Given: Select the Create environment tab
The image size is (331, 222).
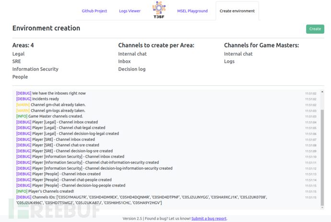Looking at the screenshot, I should point(237,11).
